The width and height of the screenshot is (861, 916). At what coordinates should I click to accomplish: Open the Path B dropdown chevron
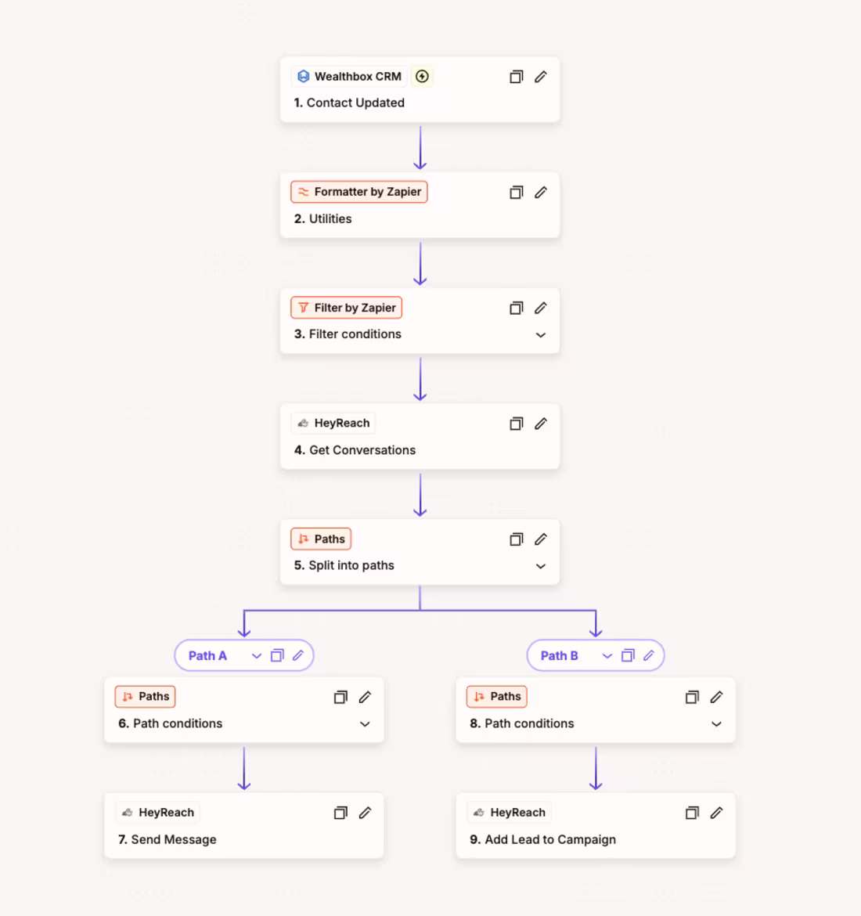click(607, 656)
